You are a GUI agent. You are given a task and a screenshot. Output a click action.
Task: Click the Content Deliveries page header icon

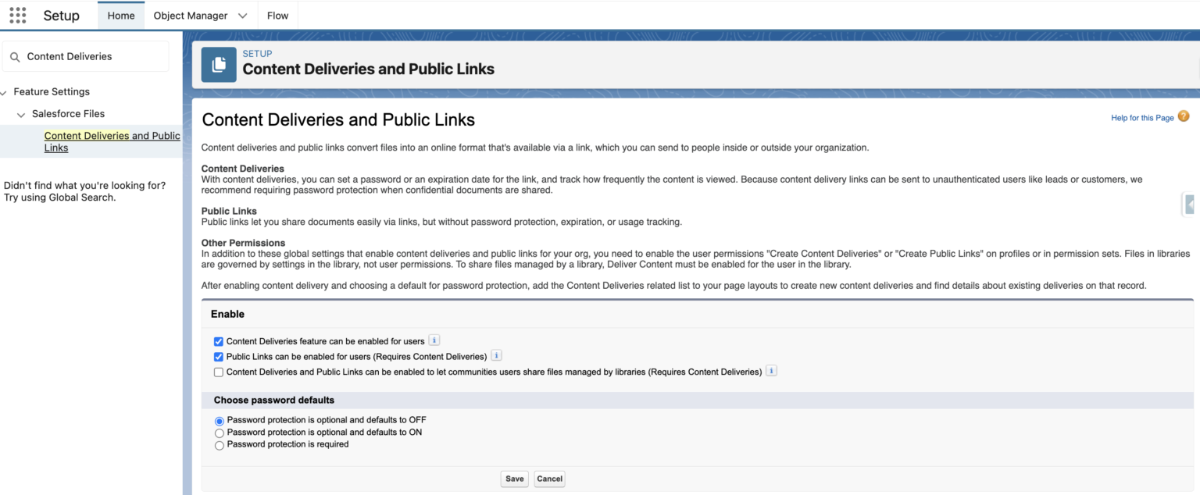[x=219, y=64]
